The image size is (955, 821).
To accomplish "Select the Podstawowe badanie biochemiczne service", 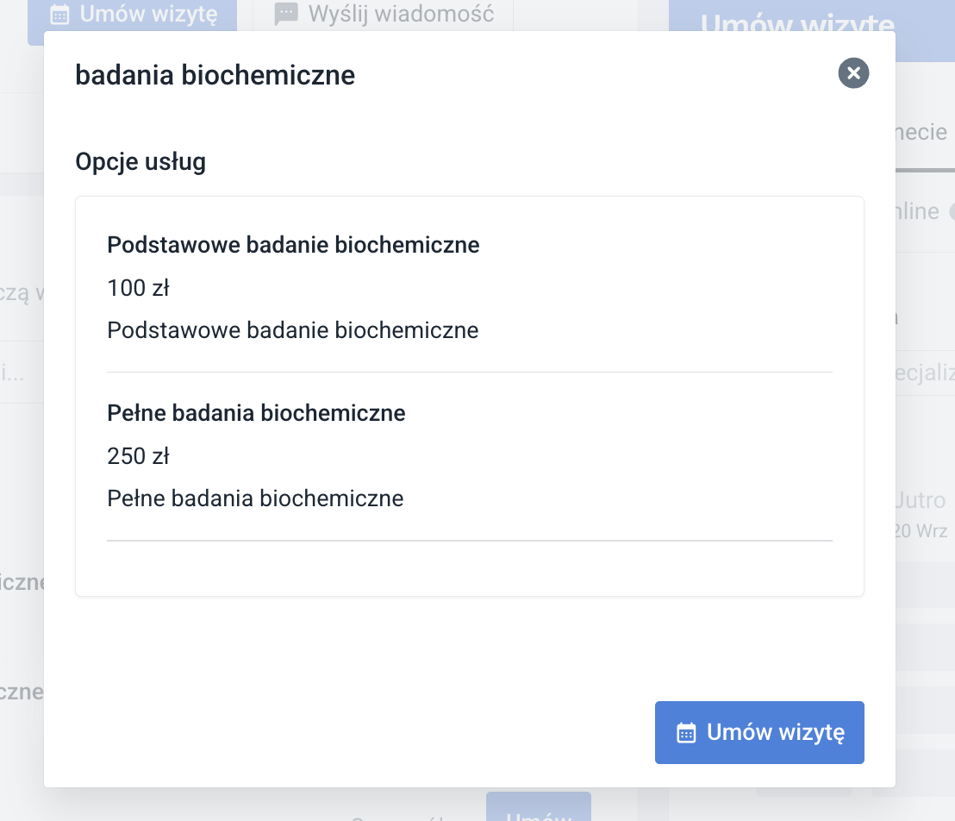I will click(x=293, y=244).
